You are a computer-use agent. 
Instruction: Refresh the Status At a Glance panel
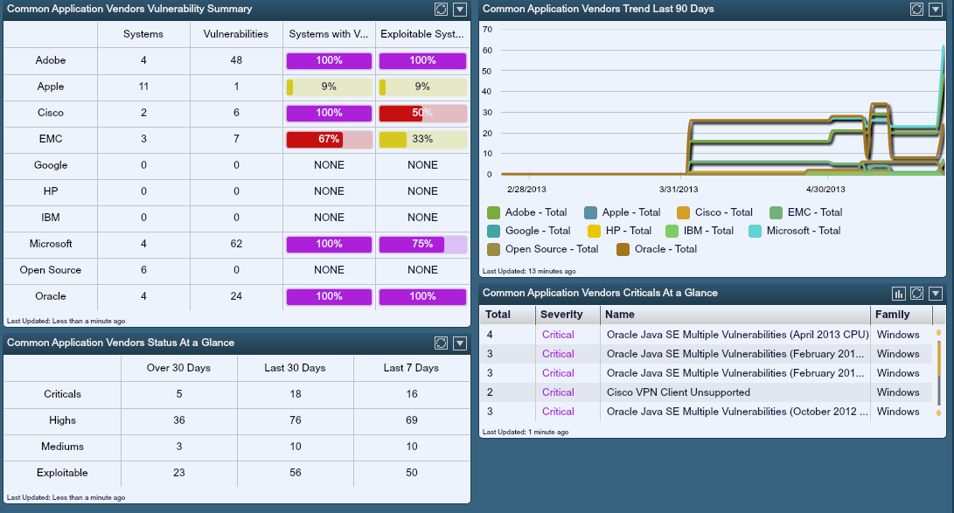(441, 343)
